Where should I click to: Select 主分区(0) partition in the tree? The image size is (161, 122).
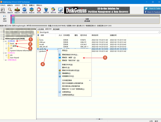coord(11,41)
